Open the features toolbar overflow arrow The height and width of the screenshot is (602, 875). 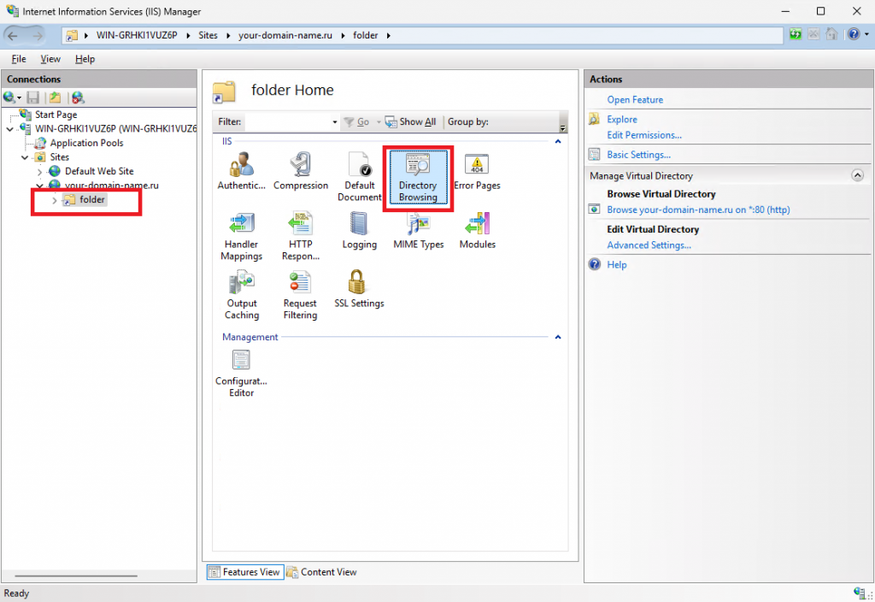562,127
